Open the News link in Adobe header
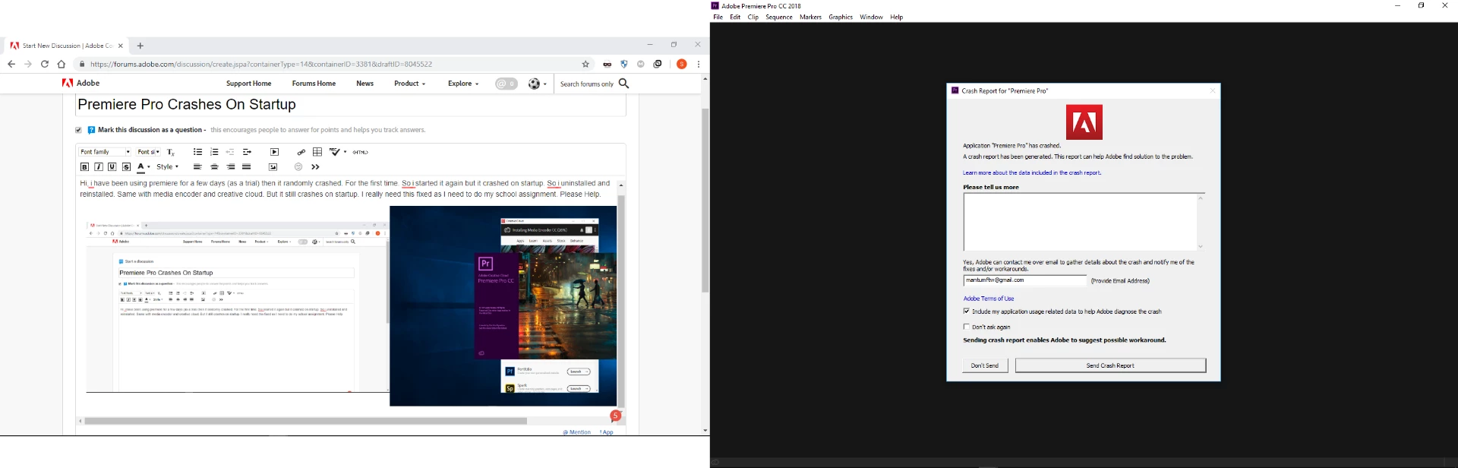 pos(364,84)
